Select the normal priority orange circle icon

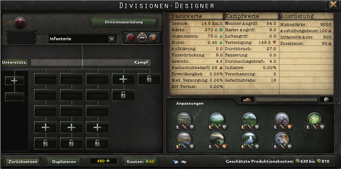(142, 38)
